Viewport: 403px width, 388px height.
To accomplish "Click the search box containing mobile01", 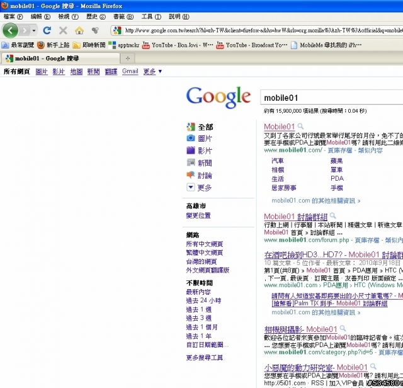I will pyautogui.click(x=332, y=98).
